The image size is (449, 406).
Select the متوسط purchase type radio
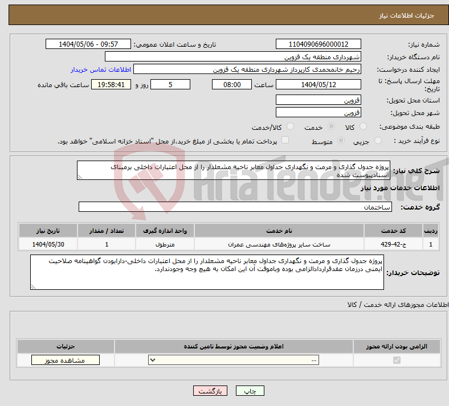(341, 141)
